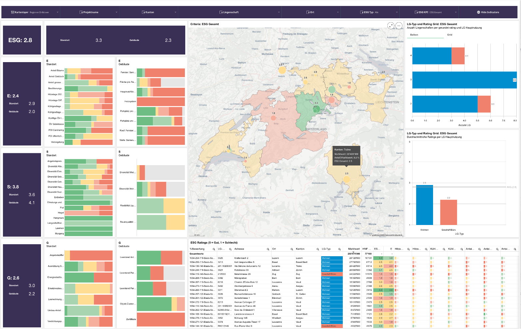The width and height of the screenshot is (521, 329).
Task: Select the G: 2.6 KPI tile
Action: click(22, 286)
